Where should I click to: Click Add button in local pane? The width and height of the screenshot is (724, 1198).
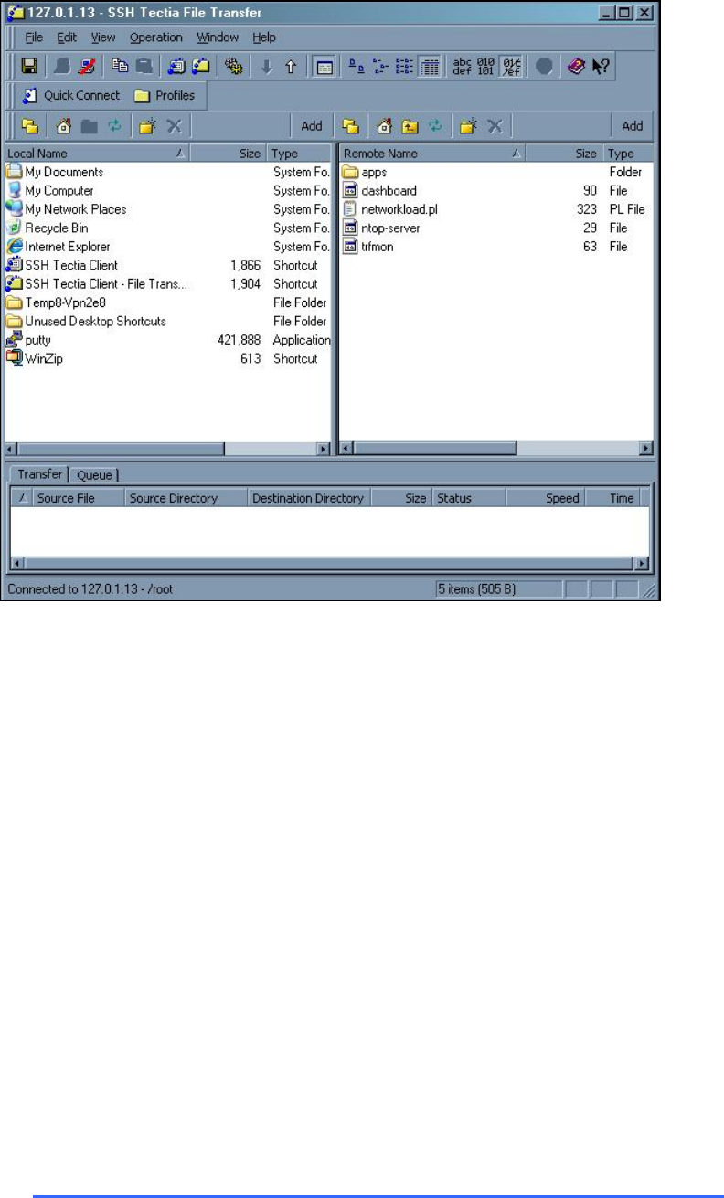(312, 126)
